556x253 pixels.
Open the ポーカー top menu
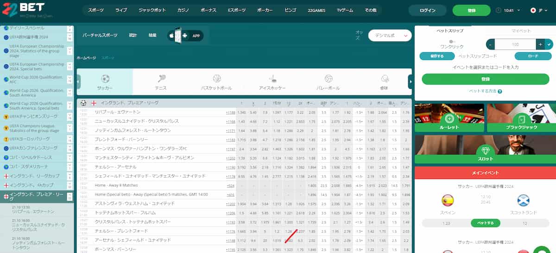coord(265,10)
